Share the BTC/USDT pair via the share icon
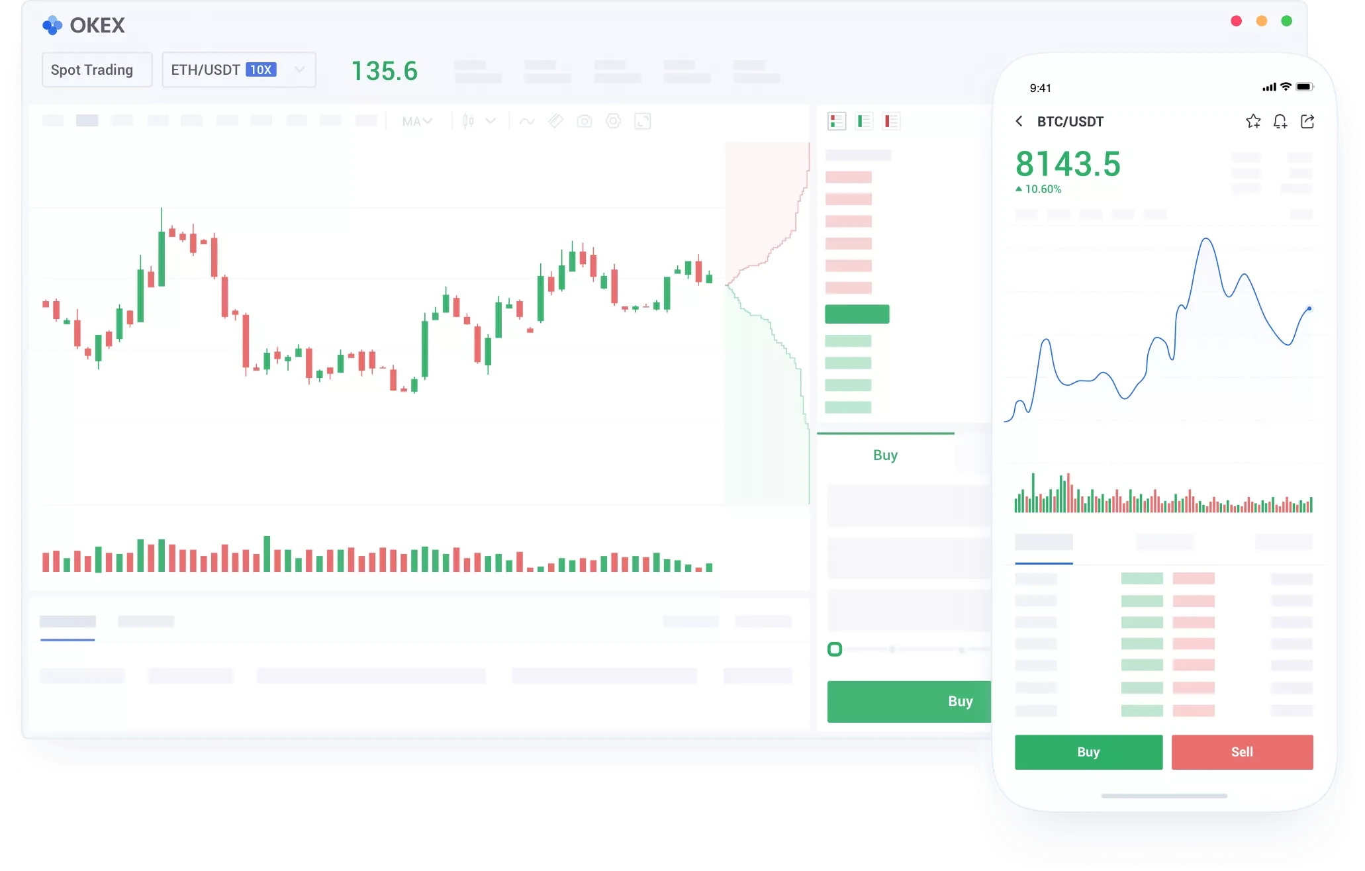Viewport: 1365px width, 871px height. [1307, 121]
